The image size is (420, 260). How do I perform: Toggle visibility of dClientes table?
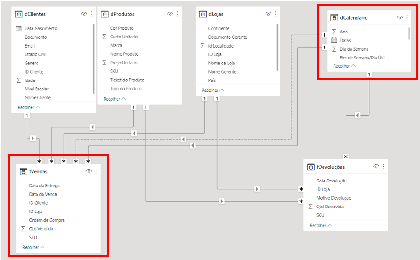pyautogui.click(x=84, y=14)
